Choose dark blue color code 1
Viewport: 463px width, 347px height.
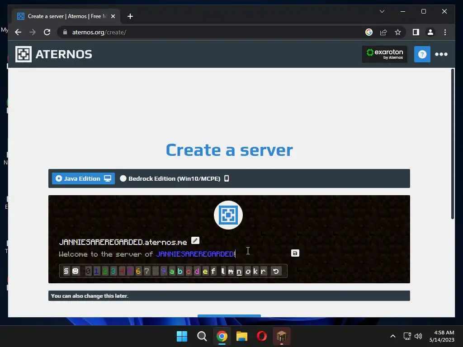(96, 271)
